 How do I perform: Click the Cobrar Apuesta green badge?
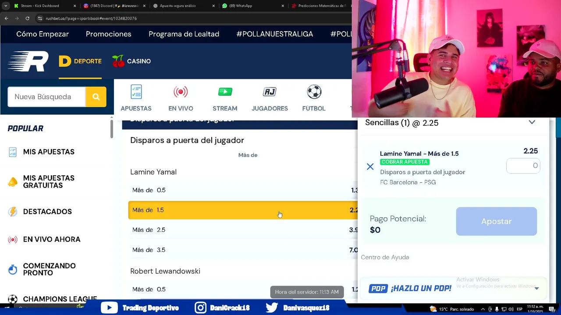point(405,162)
